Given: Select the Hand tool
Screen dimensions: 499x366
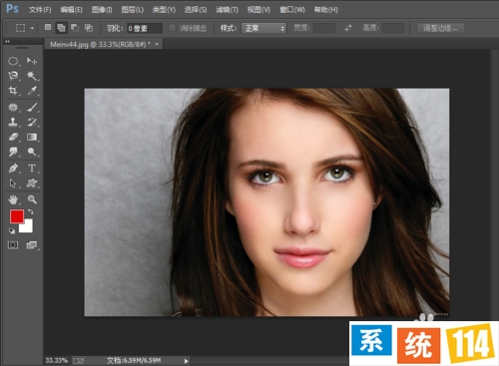Looking at the screenshot, I should point(13,199).
